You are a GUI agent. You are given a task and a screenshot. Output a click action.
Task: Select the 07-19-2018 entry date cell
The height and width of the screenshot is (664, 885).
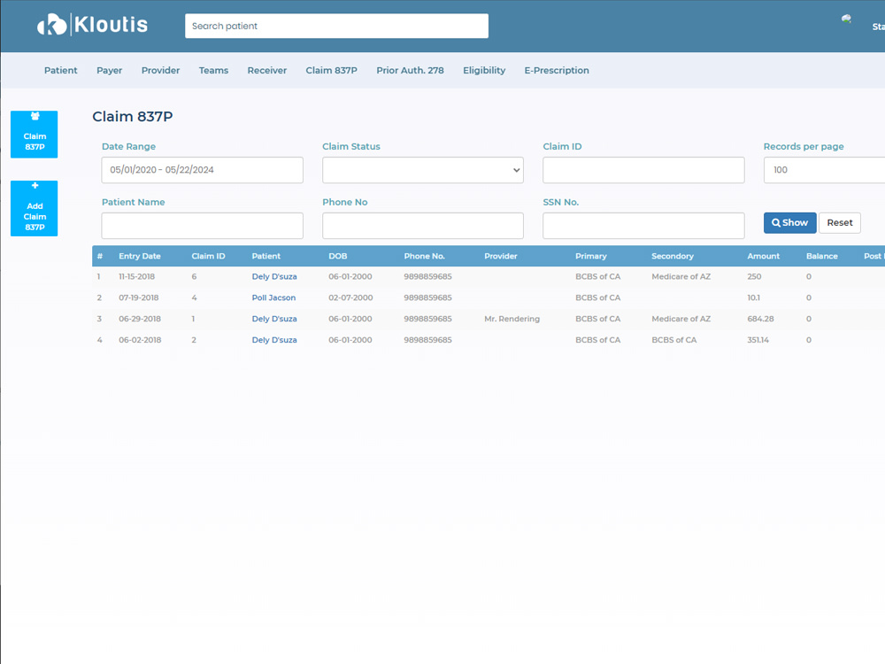coord(138,297)
